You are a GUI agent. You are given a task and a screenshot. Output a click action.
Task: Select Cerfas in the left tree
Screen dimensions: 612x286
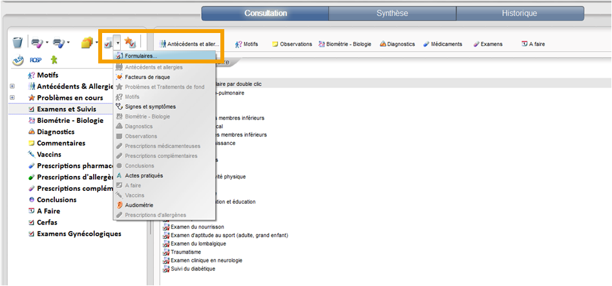tap(43, 223)
